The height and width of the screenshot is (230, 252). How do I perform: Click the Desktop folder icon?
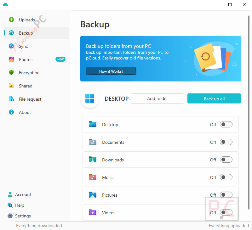[x=93, y=124]
